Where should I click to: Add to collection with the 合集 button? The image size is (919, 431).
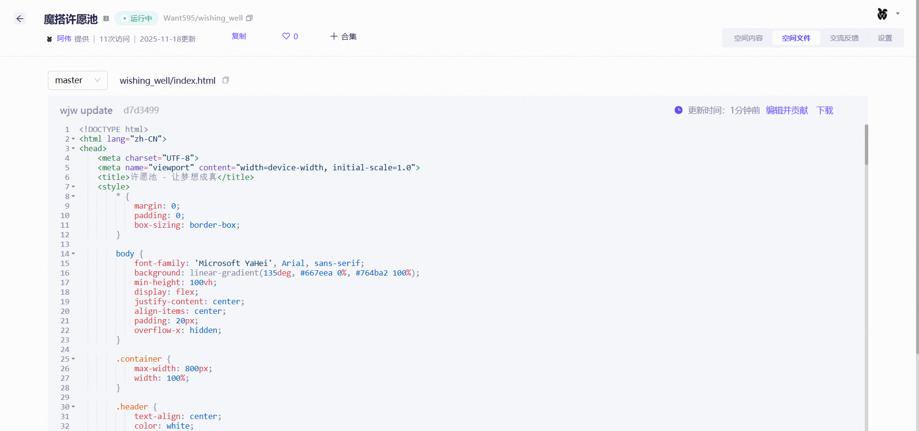point(343,36)
